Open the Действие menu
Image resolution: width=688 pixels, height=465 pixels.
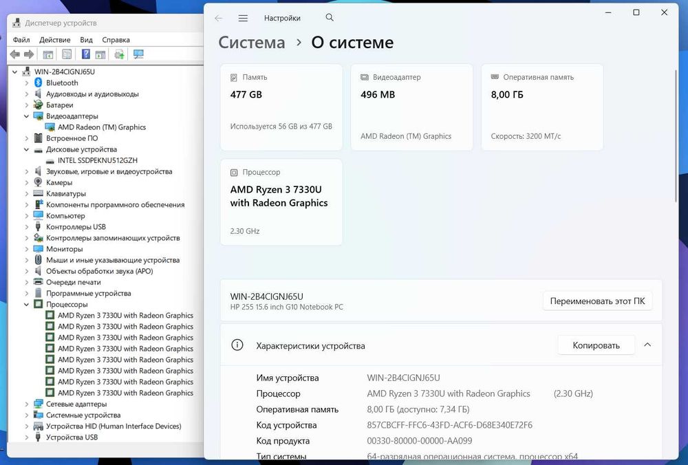click(x=55, y=39)
